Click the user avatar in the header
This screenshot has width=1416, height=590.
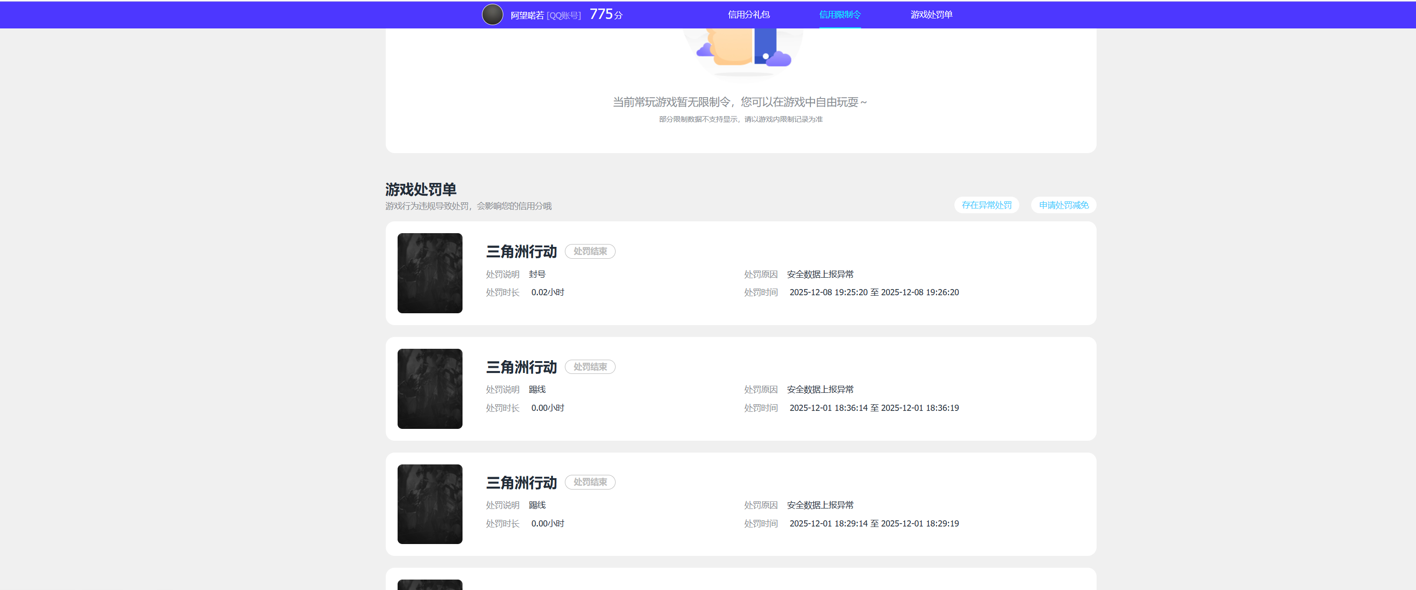[492, 15]
